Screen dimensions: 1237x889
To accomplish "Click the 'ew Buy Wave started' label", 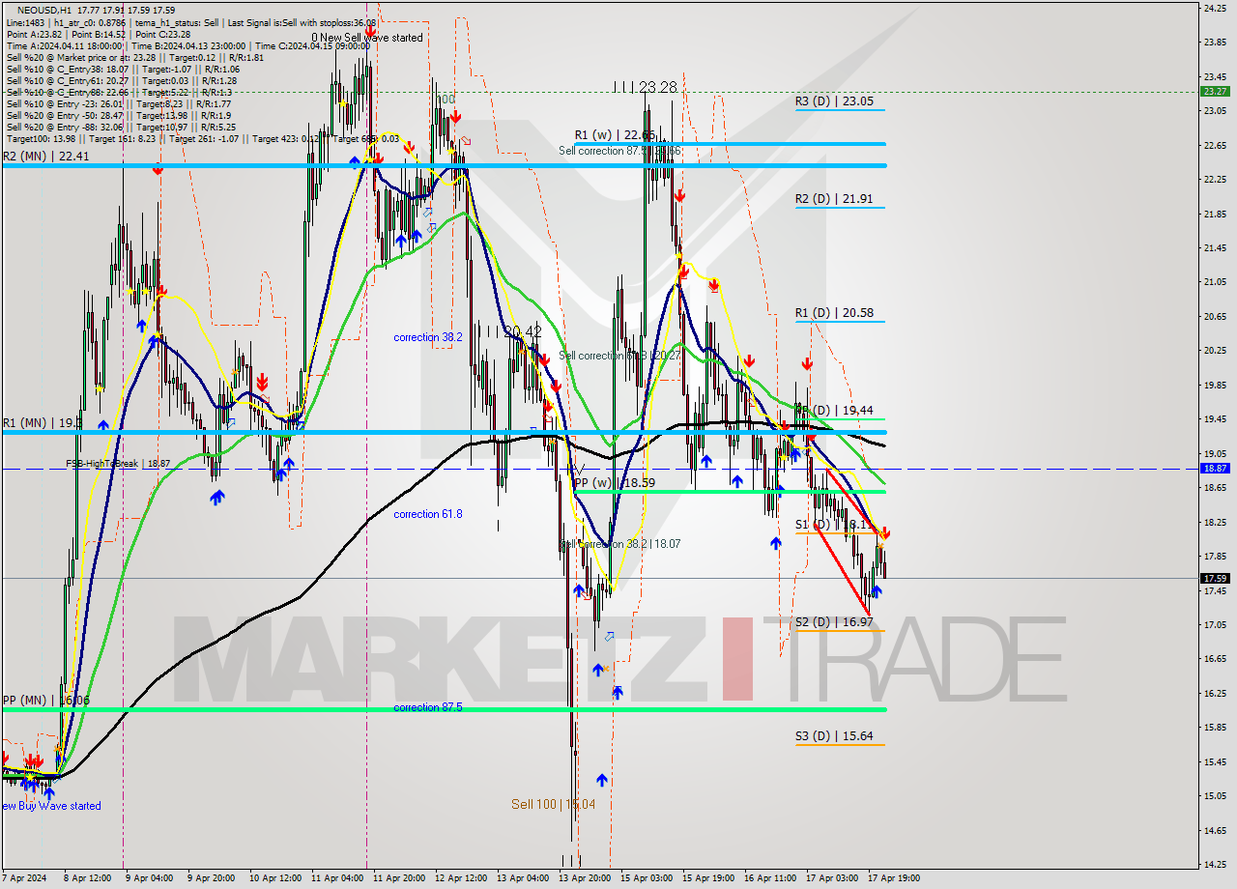I will [x=50, y=806].
